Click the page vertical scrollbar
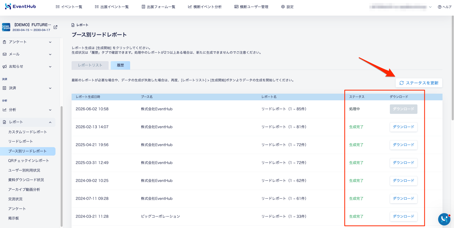 pos(452,68)
